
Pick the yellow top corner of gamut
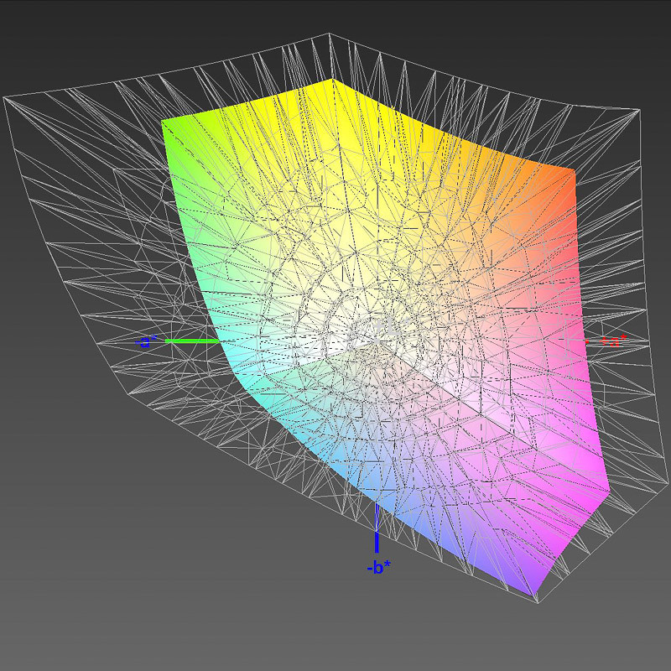click(x=332, y=81)
